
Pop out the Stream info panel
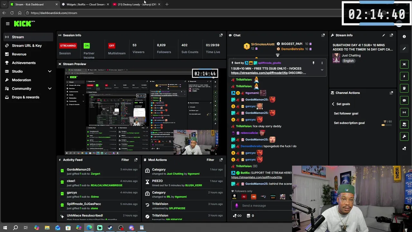[x=391, y=35]
